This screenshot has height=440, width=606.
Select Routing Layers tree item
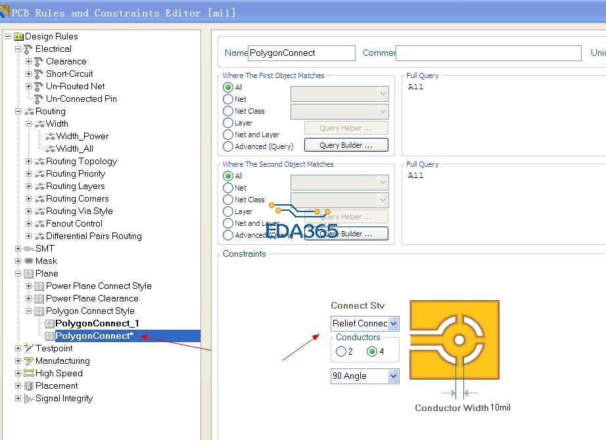76,187
